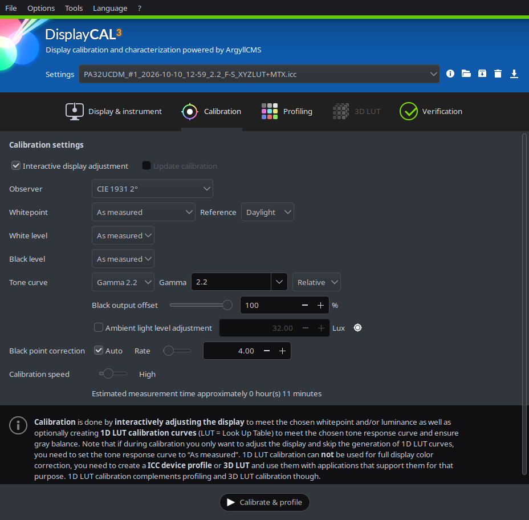Click the estimated measurement time text

(x=206, y=393)
